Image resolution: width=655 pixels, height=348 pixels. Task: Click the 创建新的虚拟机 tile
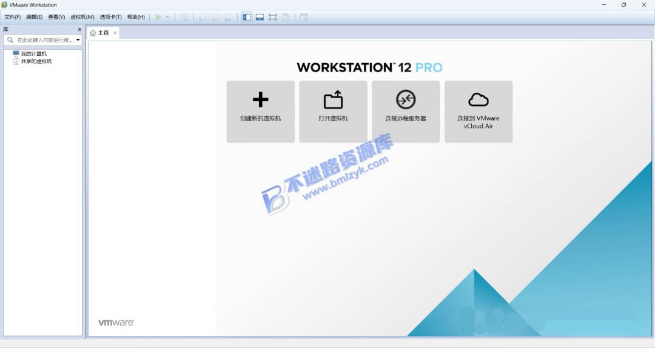coord(260,112)
